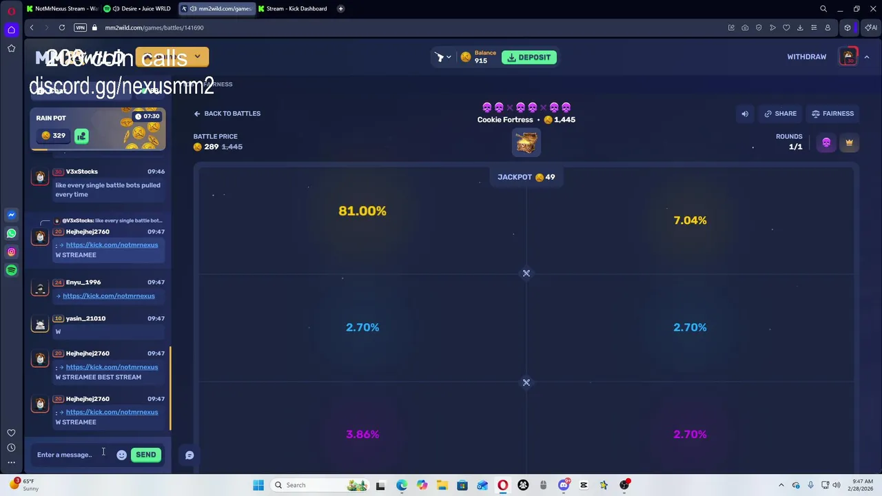The width and height of the screenshot is (882, 496).
Task: Open the FAIRNESS info button
Action: 832,114
